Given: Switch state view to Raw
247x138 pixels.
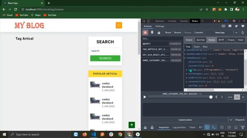Looking at the screenshot, I should tap(205, 47).
